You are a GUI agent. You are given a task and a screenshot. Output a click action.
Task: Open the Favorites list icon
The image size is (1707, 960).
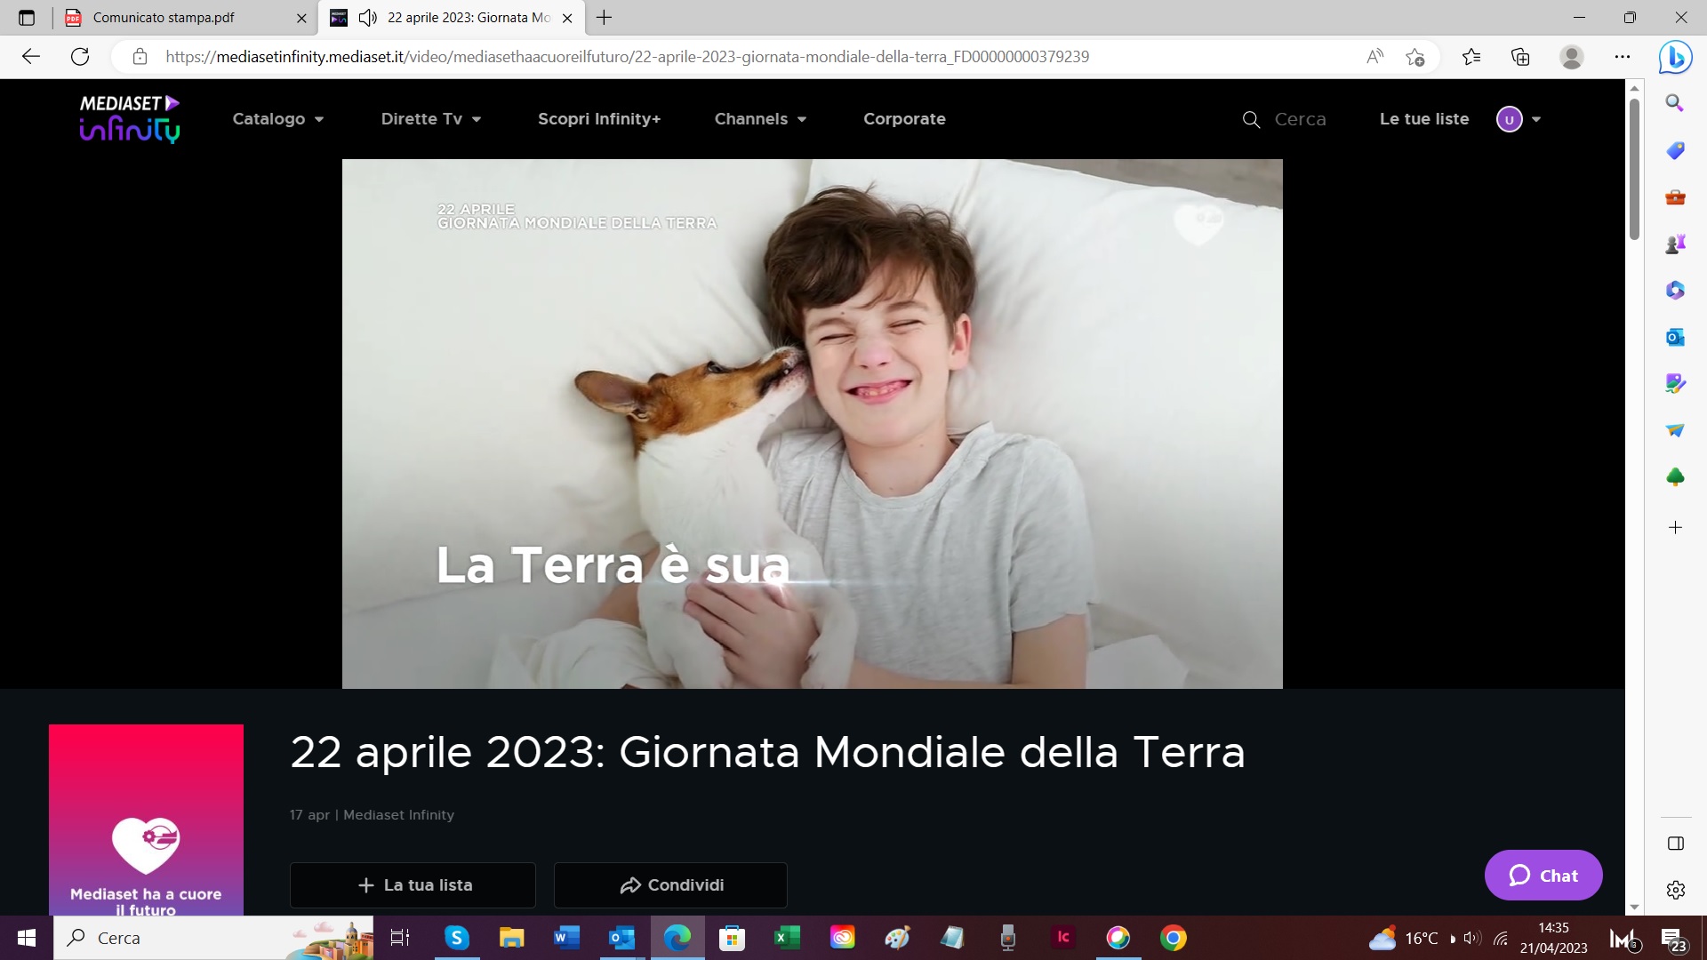pyautogui.click(x=1471, y=57)
